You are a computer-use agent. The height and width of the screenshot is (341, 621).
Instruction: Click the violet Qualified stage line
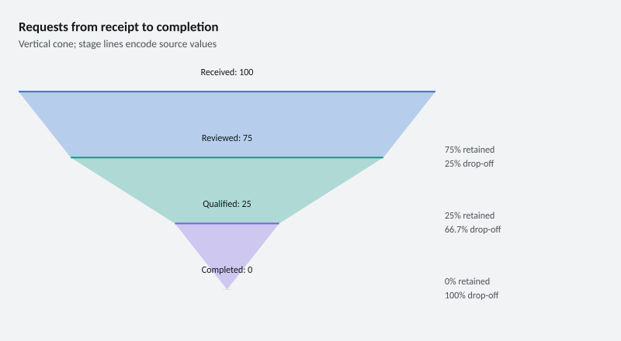pos(227,223)
